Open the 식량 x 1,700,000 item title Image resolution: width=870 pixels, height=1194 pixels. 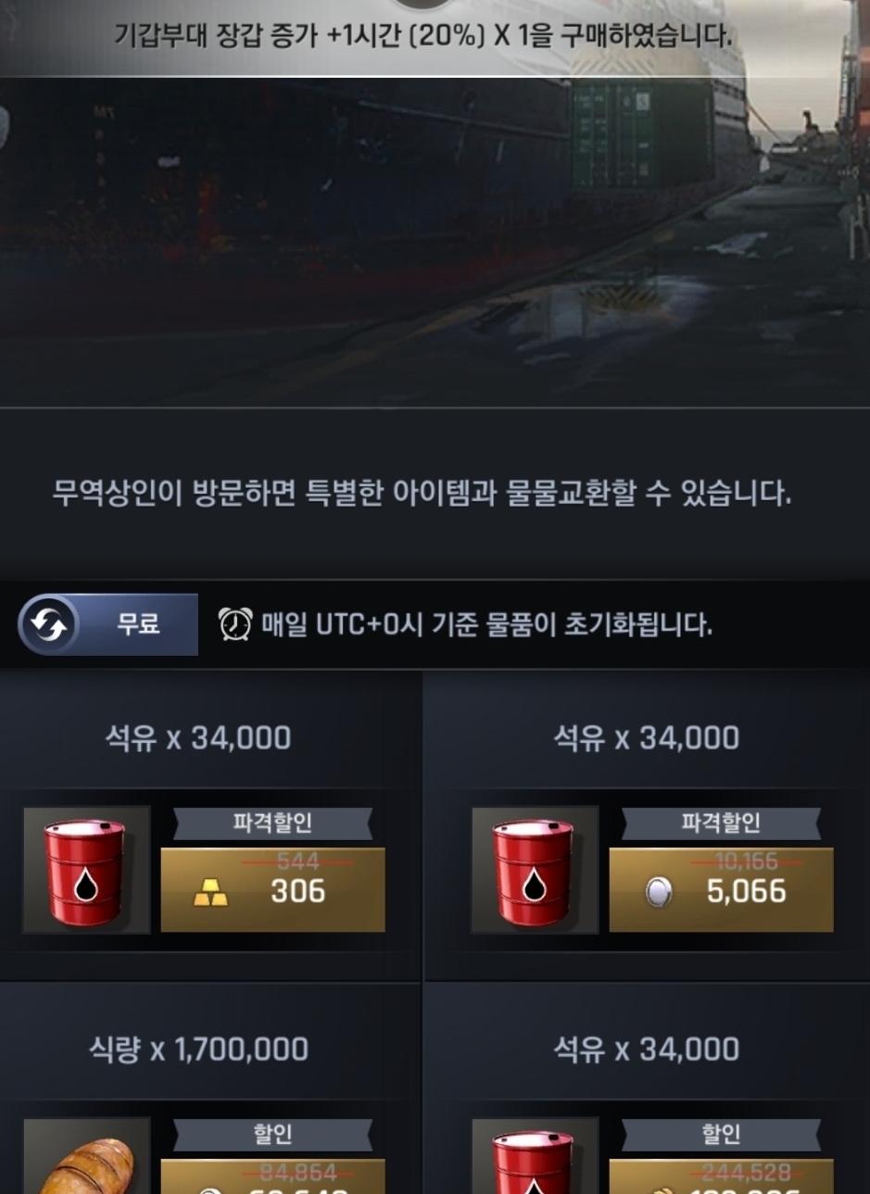tap(198, 1049)
